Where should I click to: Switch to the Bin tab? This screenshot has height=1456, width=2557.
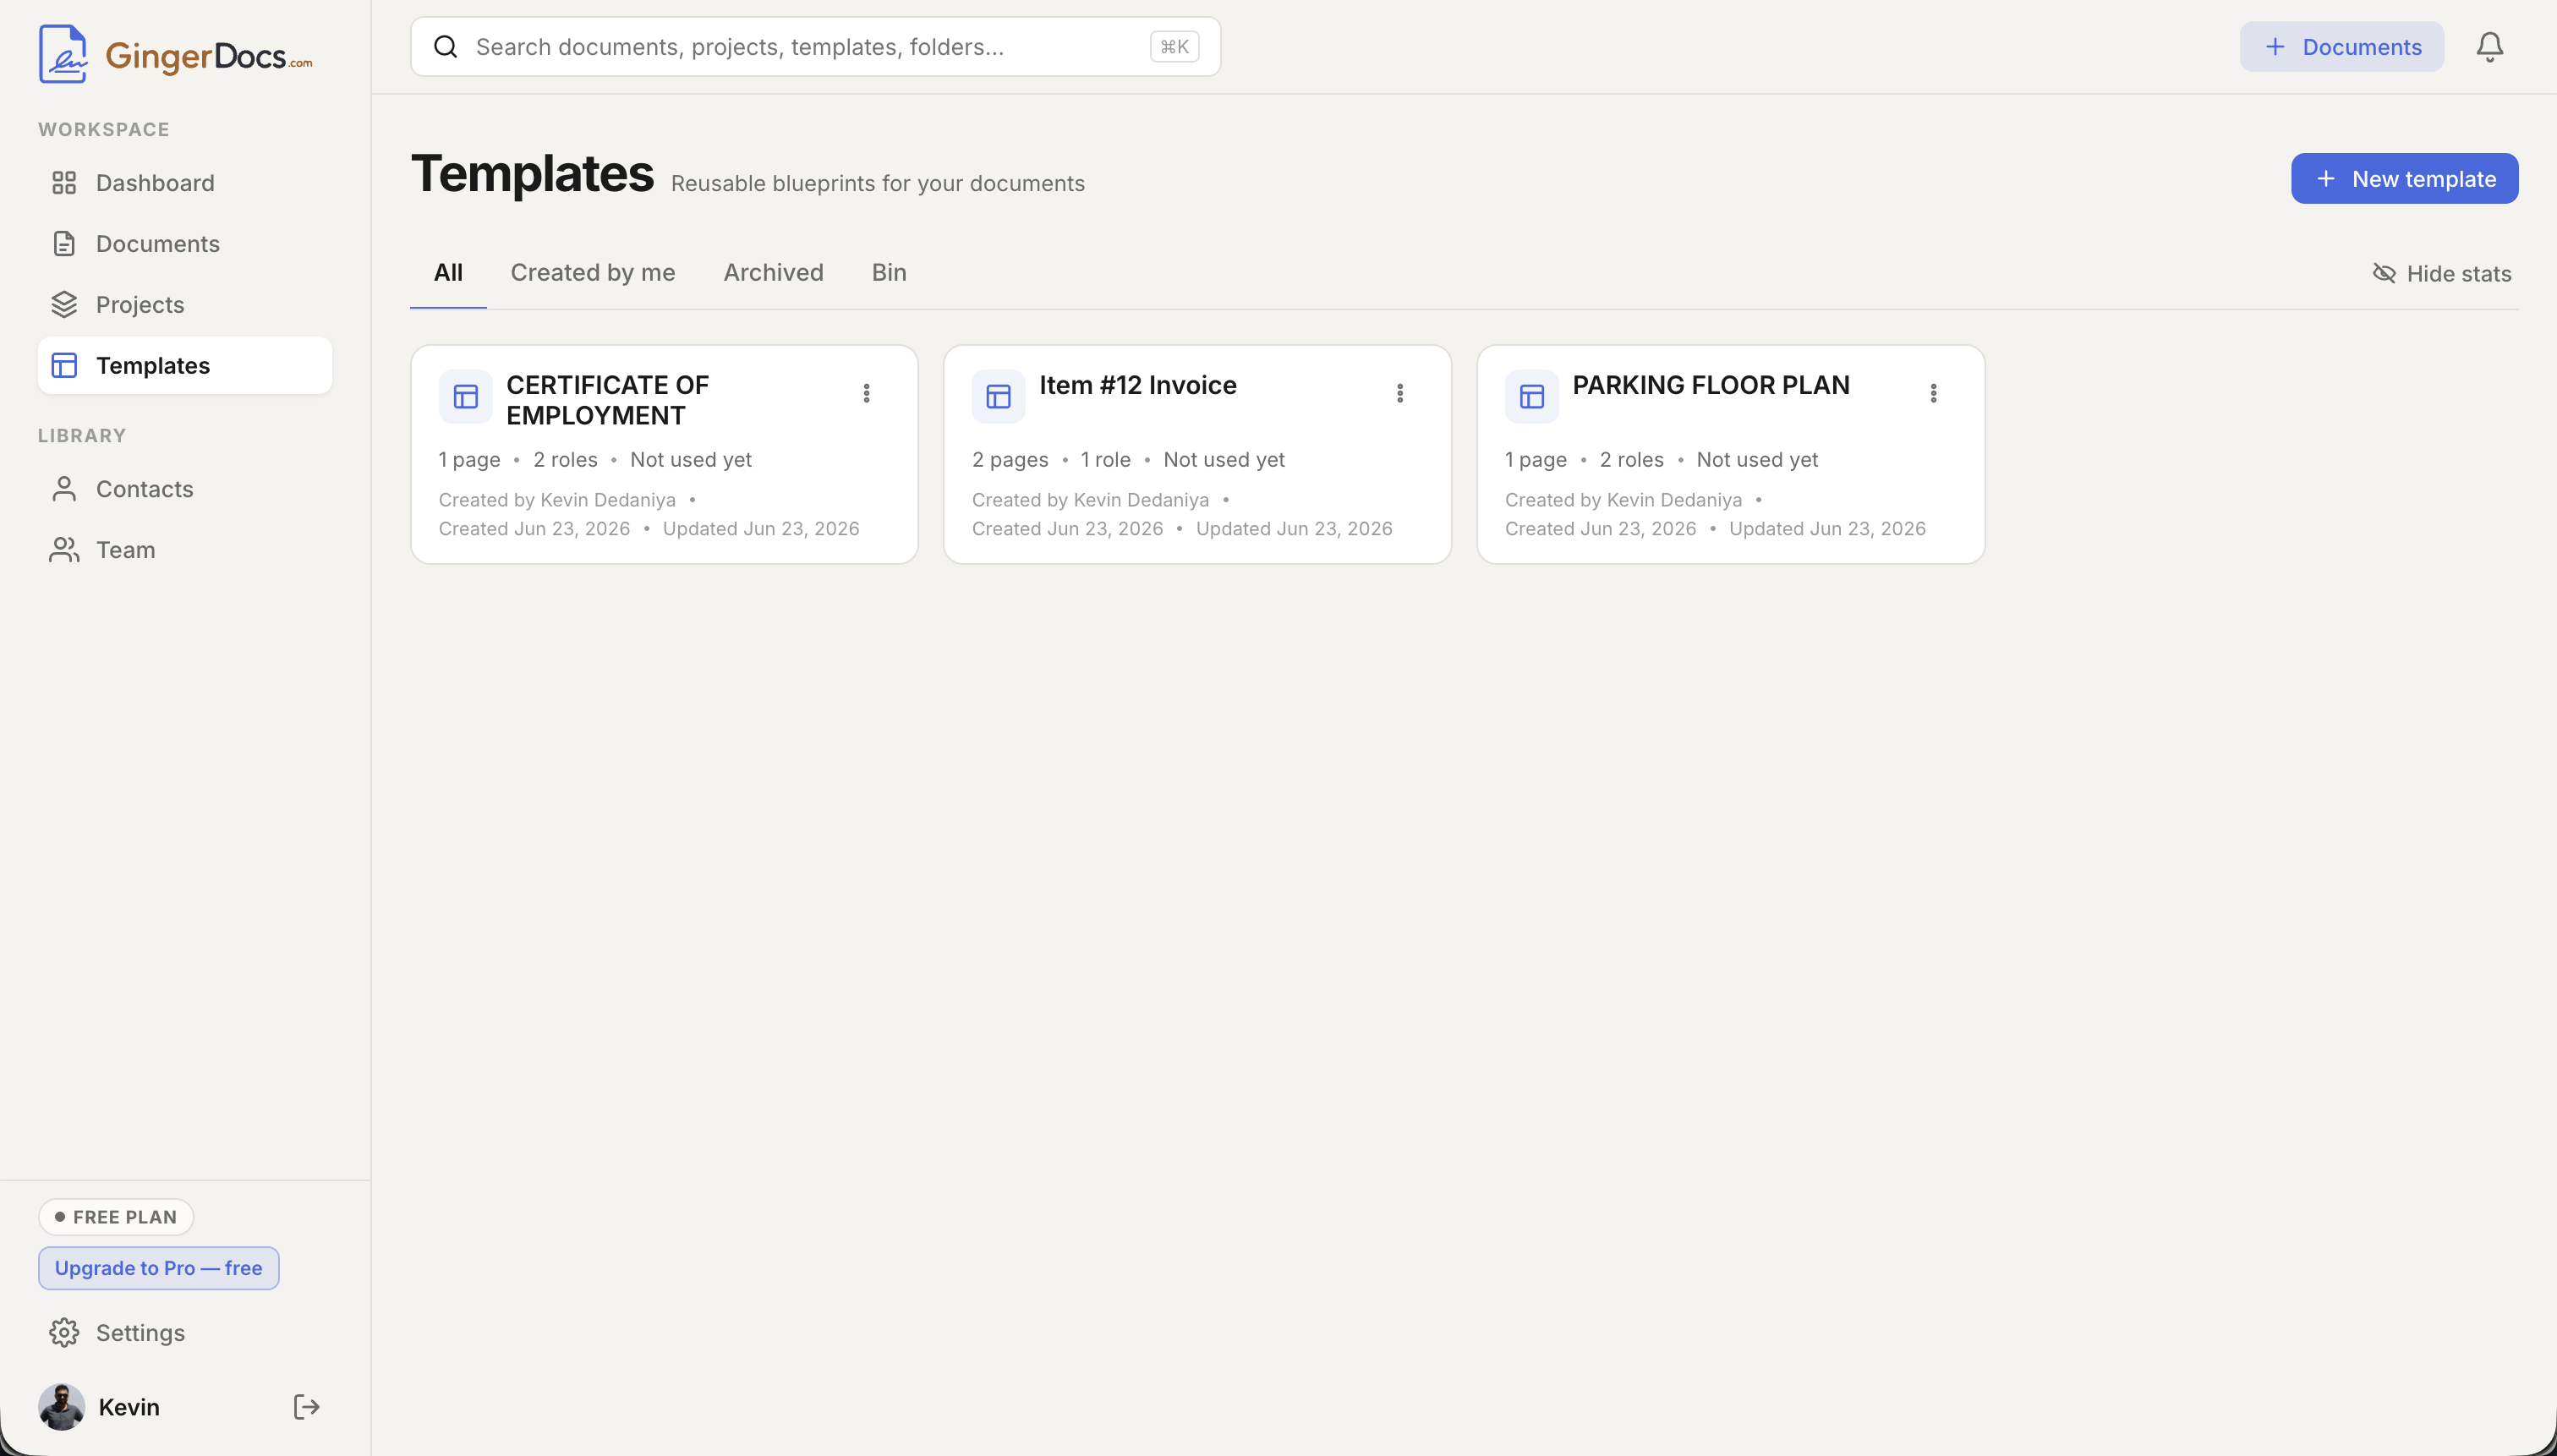point(889,273)
